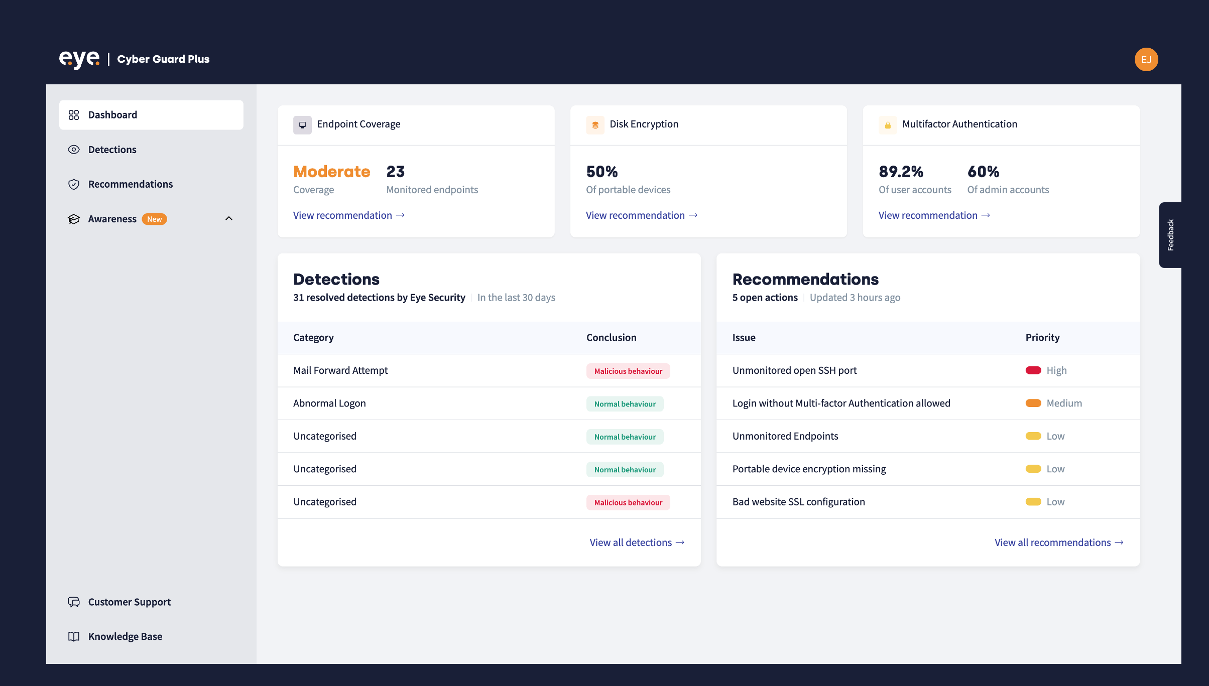Open the Awareness menu item

[112, 219]
